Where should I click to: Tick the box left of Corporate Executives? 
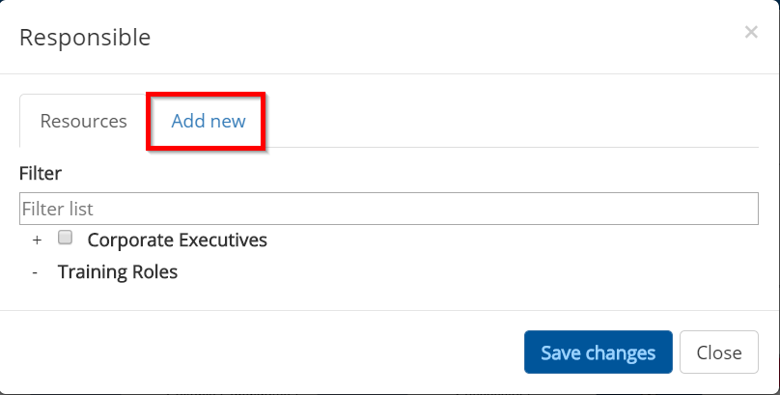(66, 238)
